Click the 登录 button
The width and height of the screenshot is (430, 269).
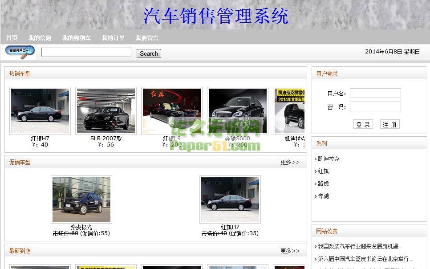pos(363,124)
